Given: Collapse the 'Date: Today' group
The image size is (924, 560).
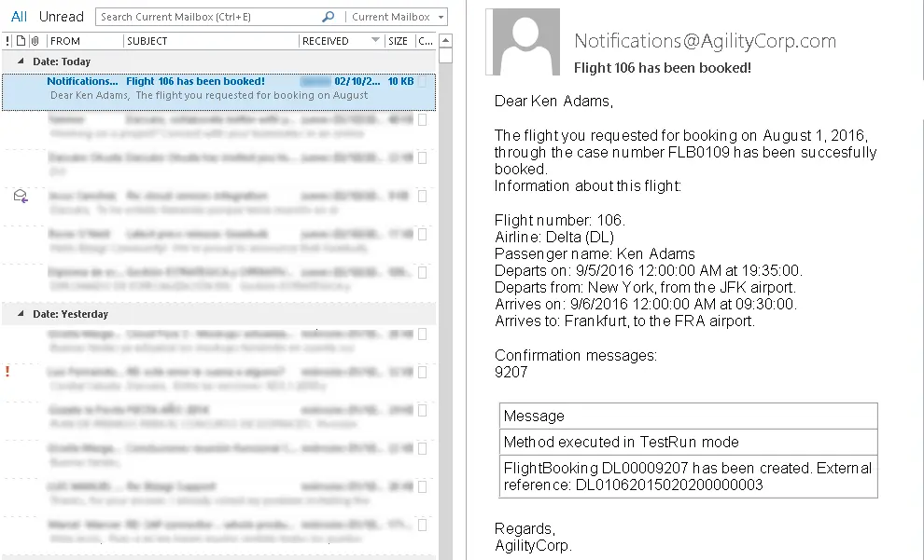Looking at the screenshot, I should [21, 61].
